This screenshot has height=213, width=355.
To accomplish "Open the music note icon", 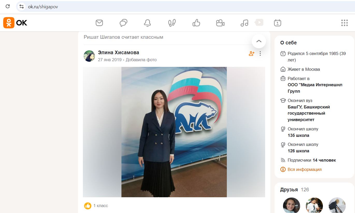I will point(244,23).
